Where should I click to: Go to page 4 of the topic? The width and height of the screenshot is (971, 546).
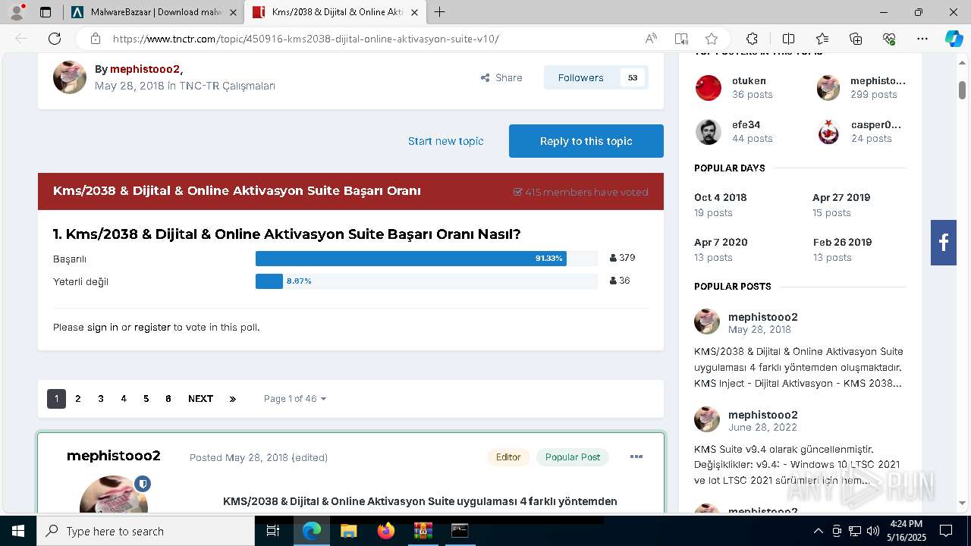tap(124, 399)
